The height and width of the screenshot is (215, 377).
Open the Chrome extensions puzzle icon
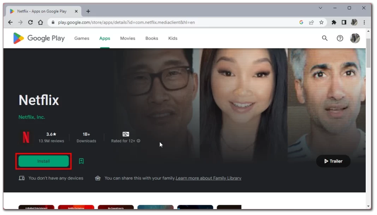(x=334, y=22)
